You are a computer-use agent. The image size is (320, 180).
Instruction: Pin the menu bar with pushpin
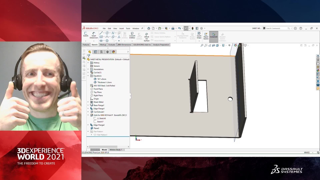point(142,28)
